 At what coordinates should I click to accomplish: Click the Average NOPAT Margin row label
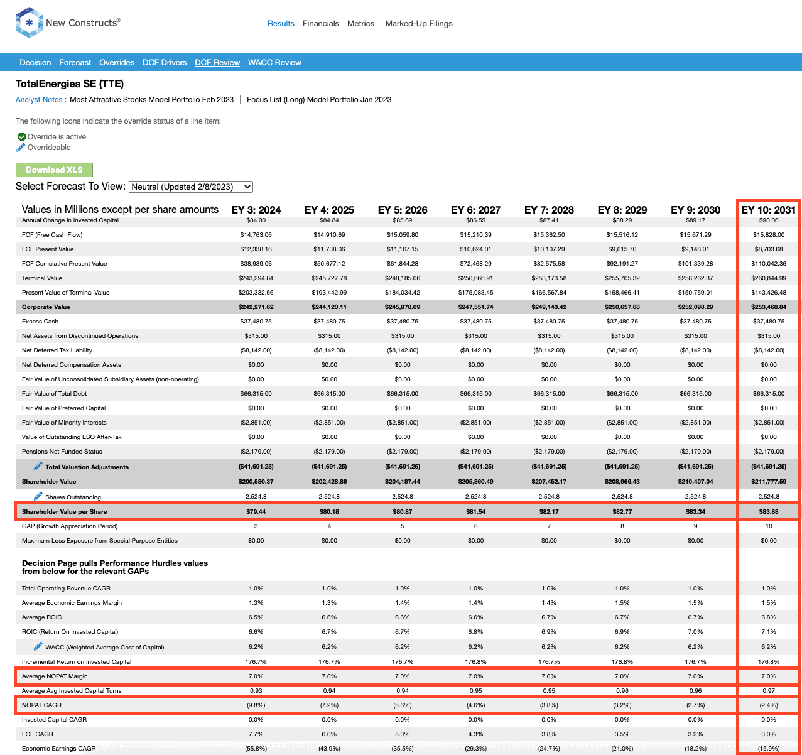pyautogui.click(x=55, y=676)
